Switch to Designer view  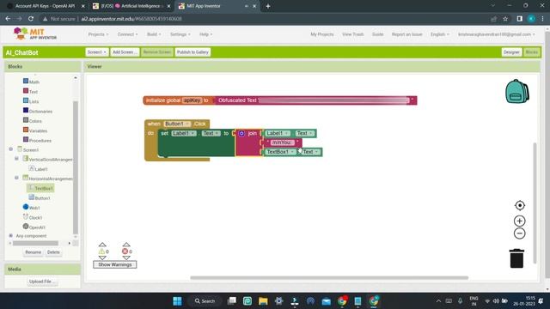coord(511,52)
